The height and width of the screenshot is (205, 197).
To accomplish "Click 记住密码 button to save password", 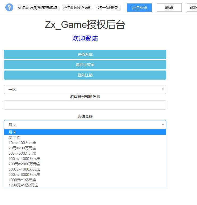I will click(x=139, y=8).
